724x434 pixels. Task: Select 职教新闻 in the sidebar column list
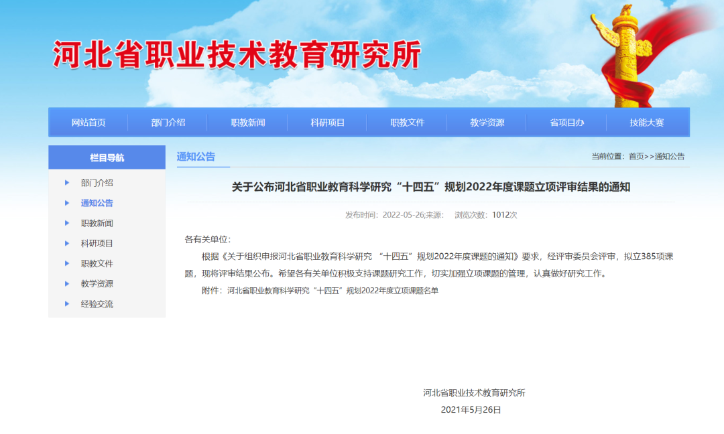coord(97,223)
